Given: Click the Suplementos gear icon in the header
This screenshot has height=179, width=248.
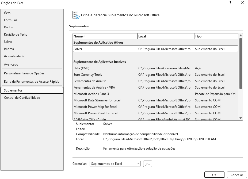Looking at the screenshot, I should (76, 15).
